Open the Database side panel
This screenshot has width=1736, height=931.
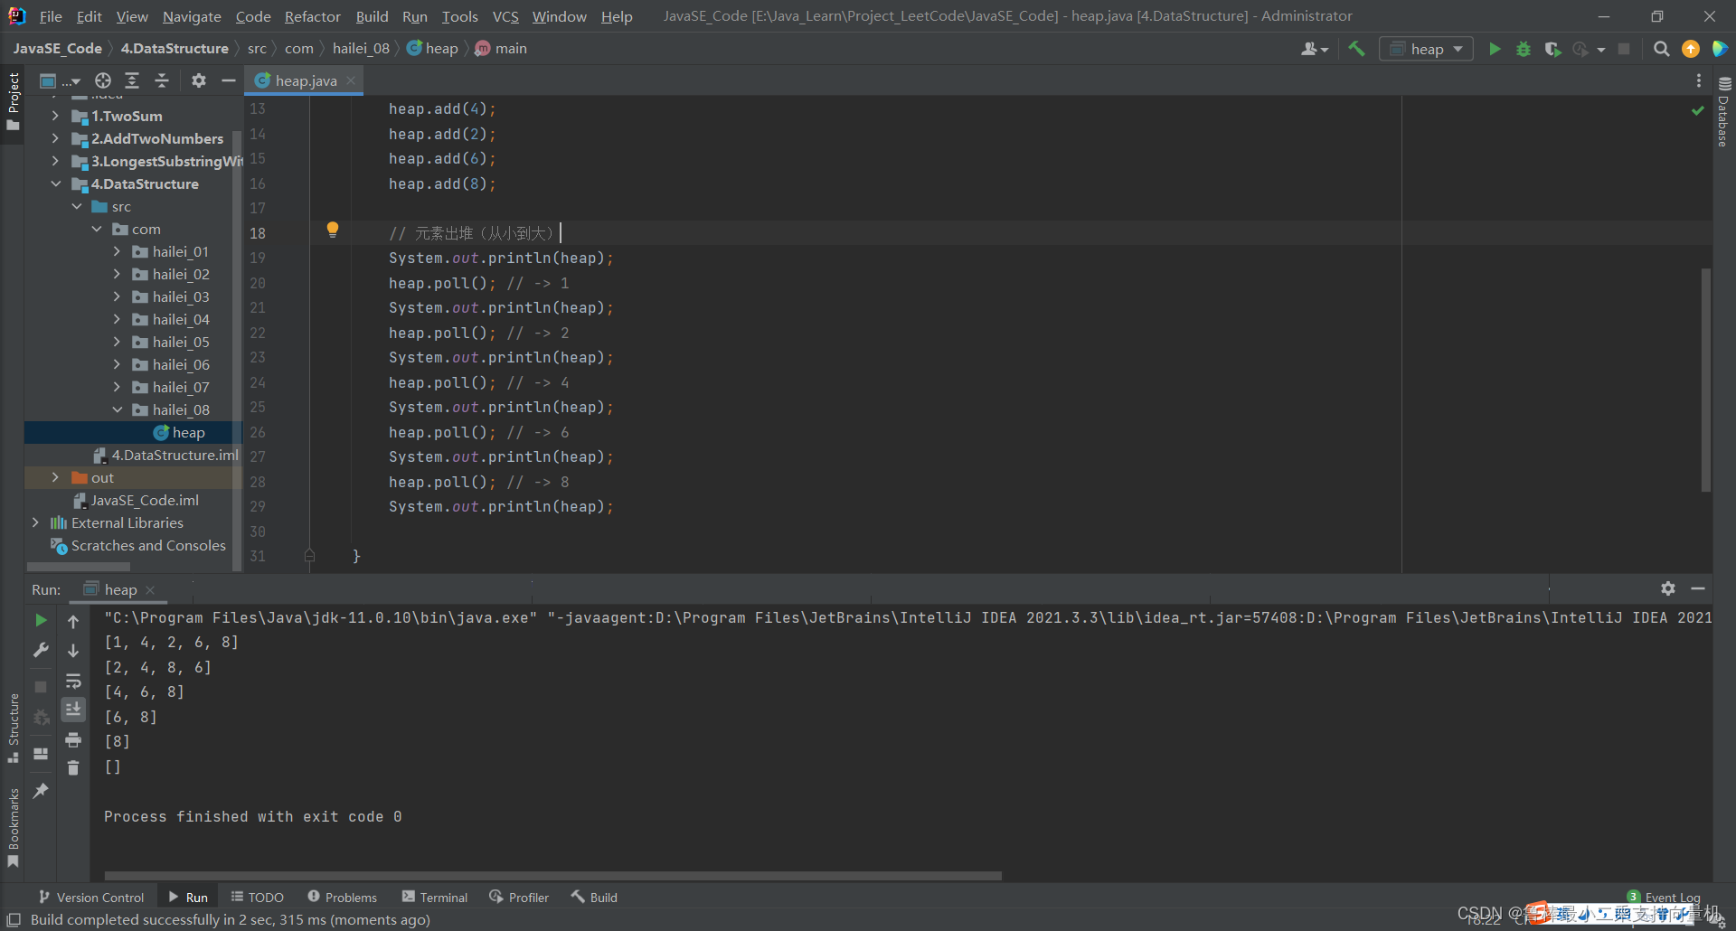pyautogui.click(x=1723, y=112)
